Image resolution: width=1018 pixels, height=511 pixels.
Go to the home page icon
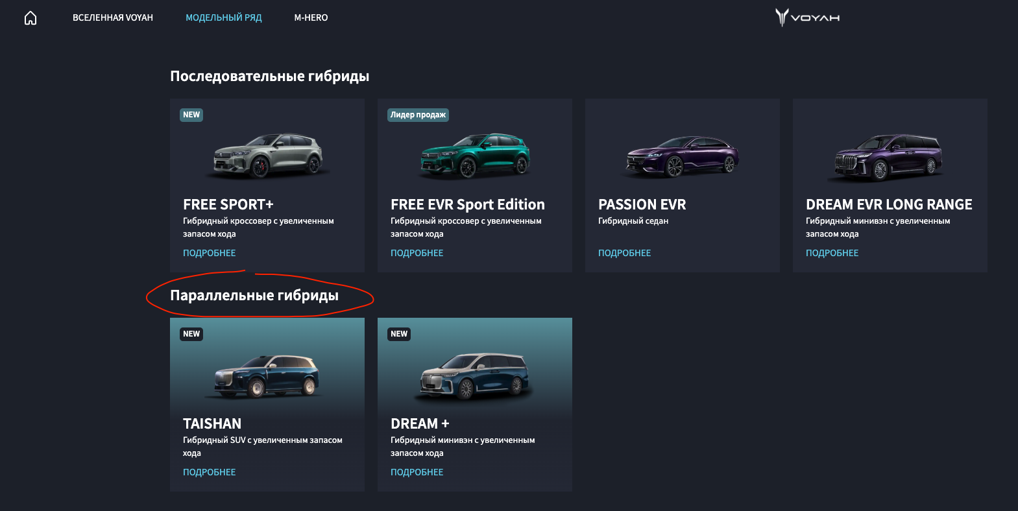pyautogui.click(x=30, y=18)
